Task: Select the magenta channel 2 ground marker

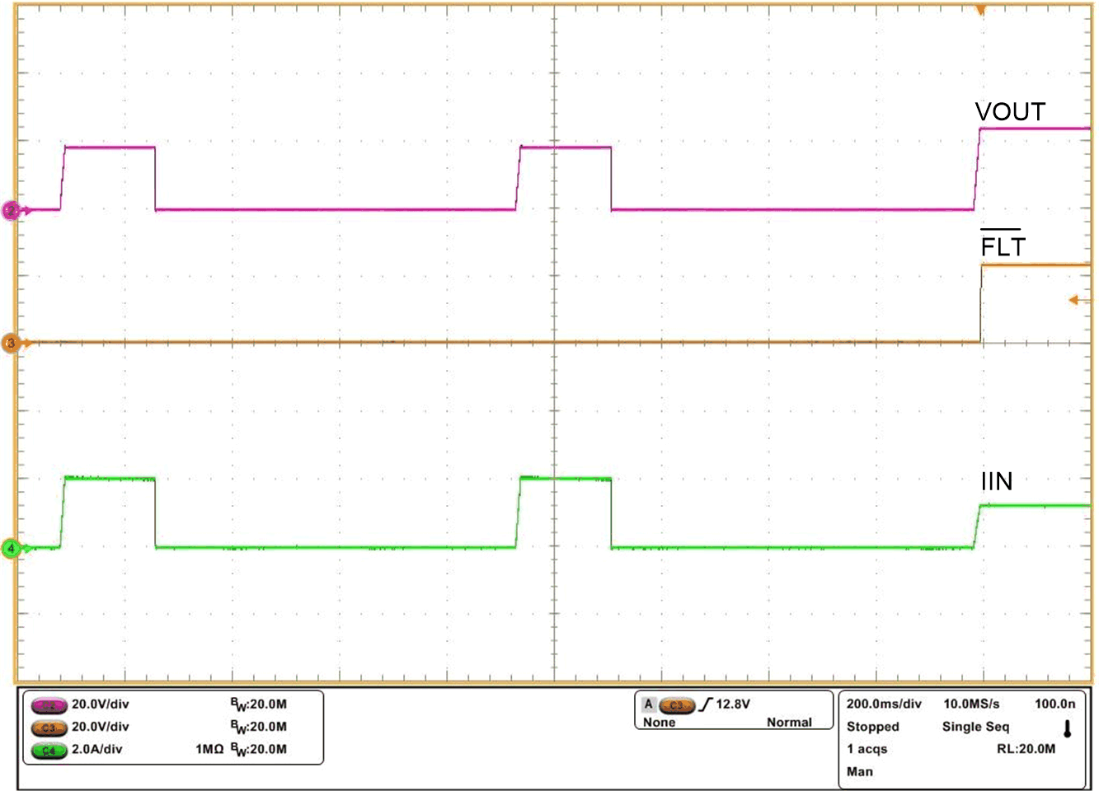Action: (12, 210)
